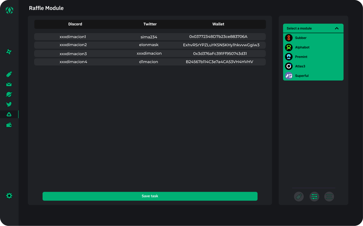Open the Twitter bird section in sidebar

pyautogui.click(x=9, y=104)
